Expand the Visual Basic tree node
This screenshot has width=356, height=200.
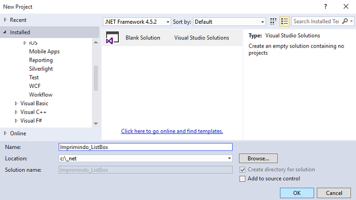point(16,104)
